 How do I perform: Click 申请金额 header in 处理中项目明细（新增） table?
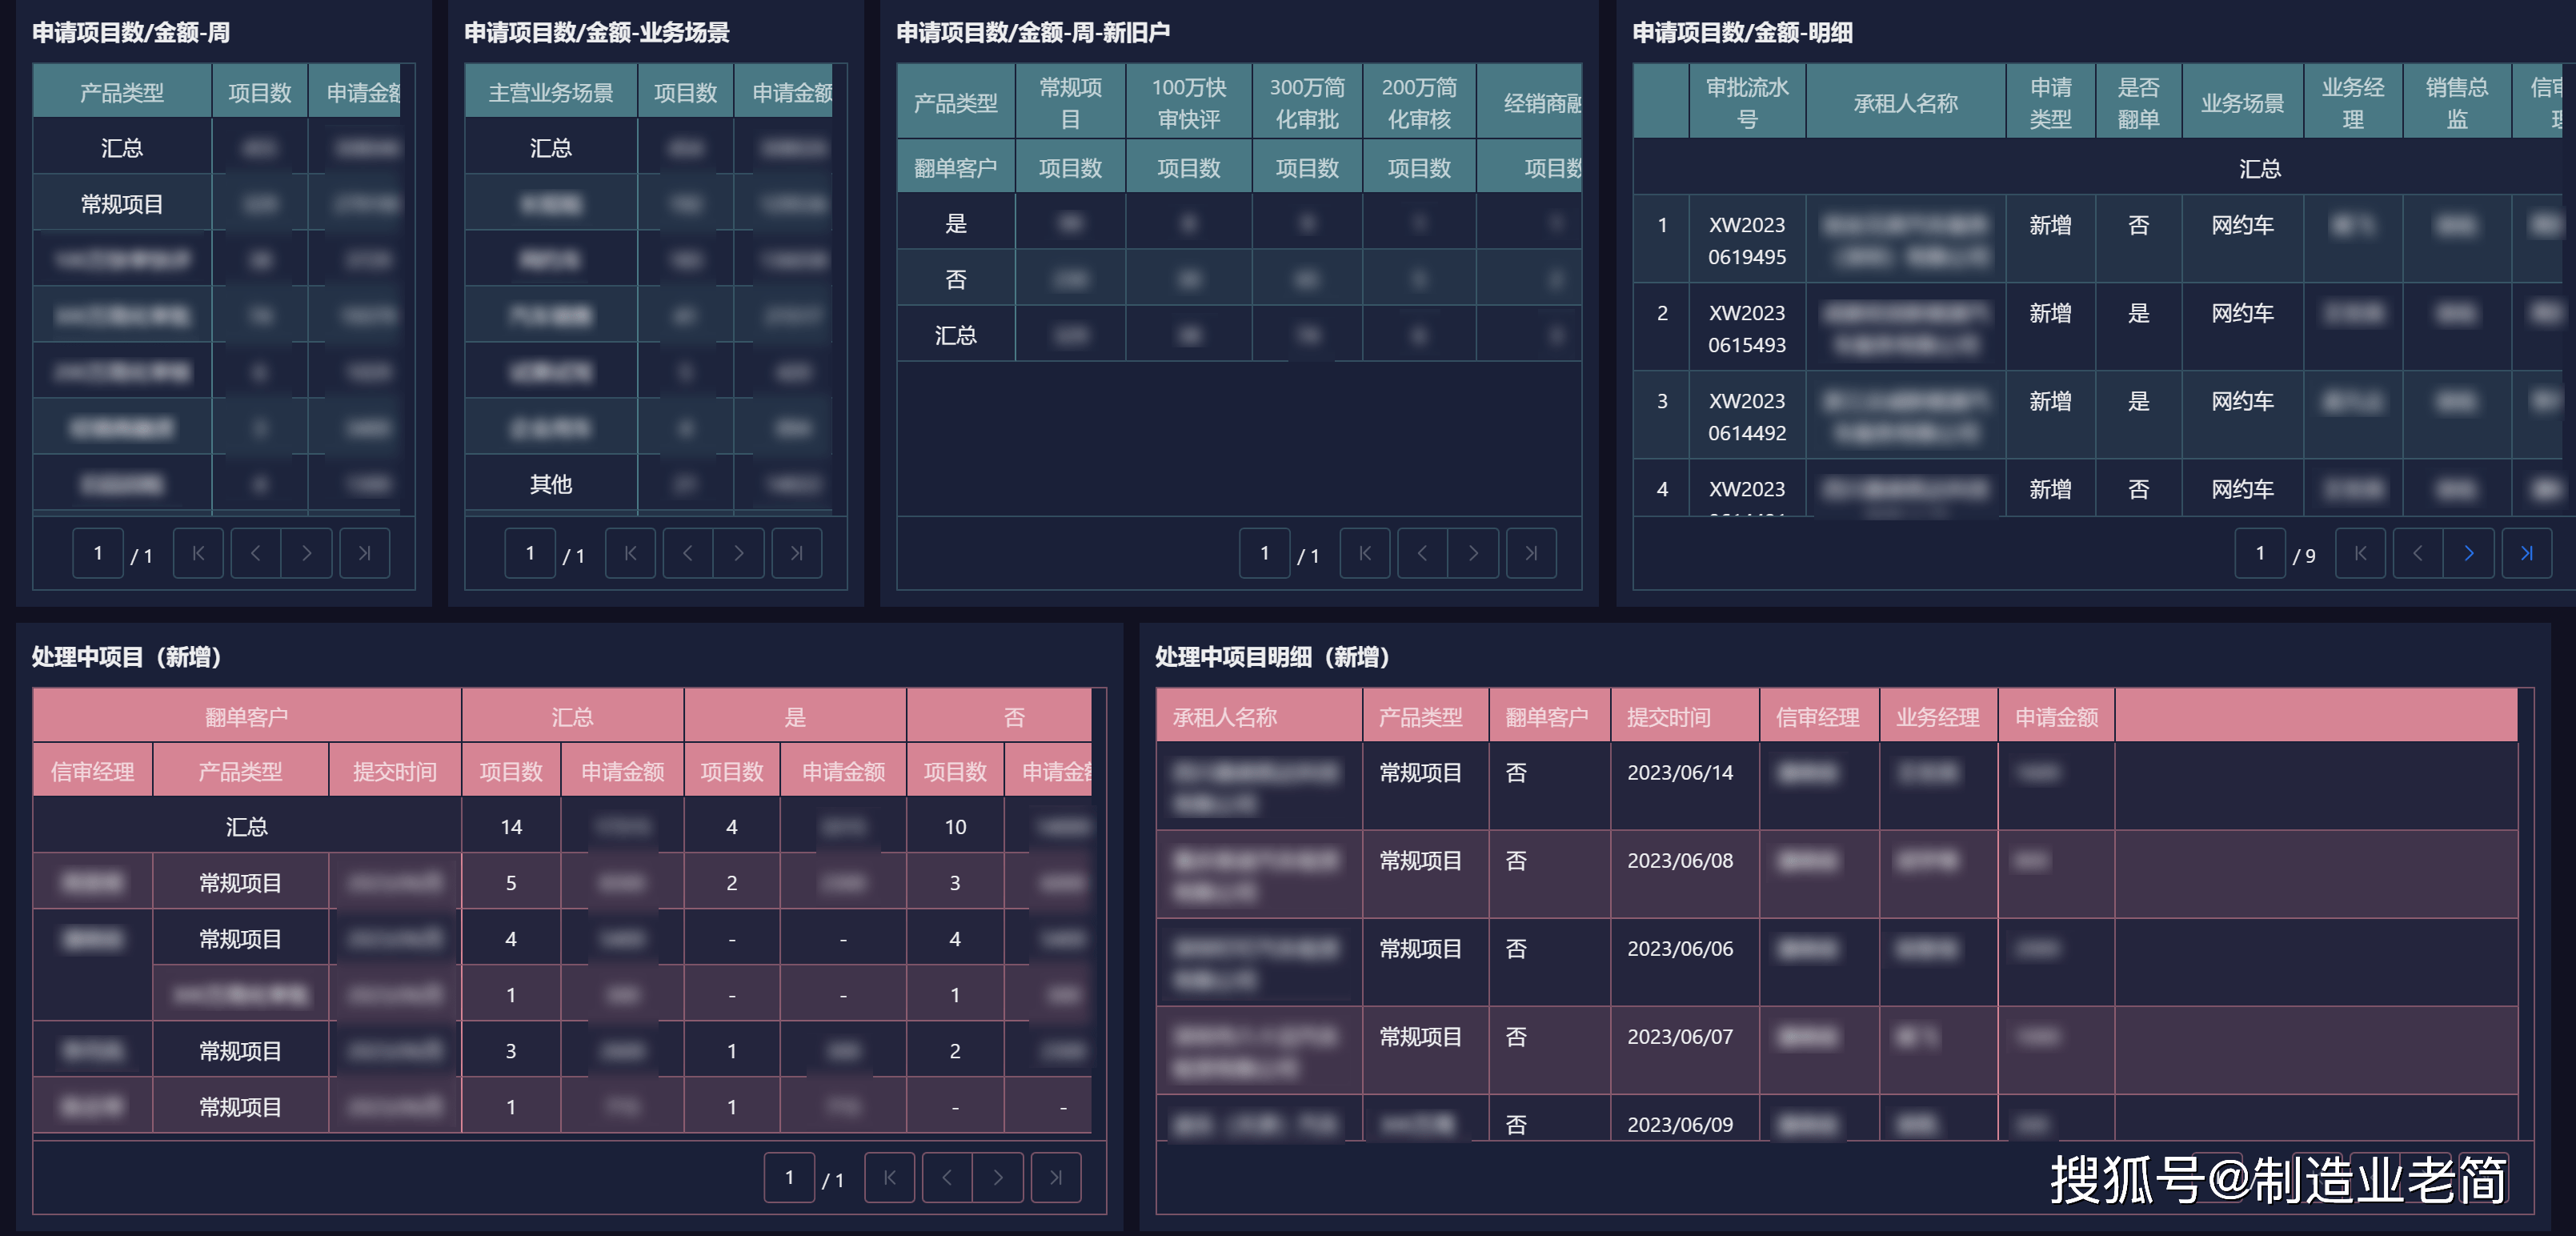coord(2057,716)
